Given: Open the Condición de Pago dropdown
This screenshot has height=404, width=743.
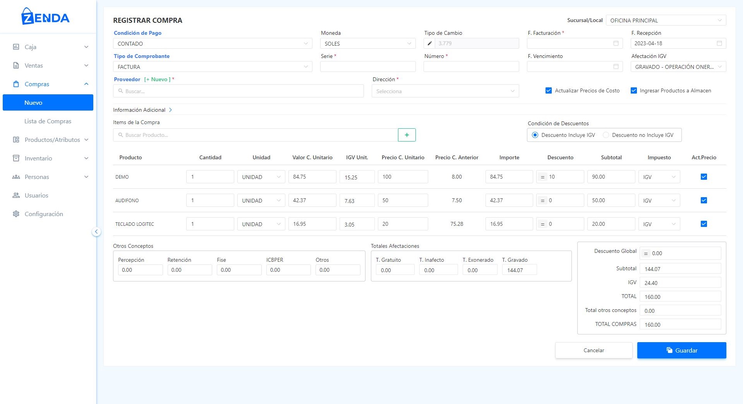Looking at the screenshot, I should coord(213,44).
